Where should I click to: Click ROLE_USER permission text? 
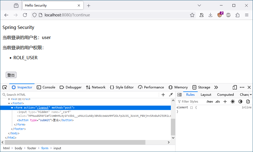click(25, 58)
